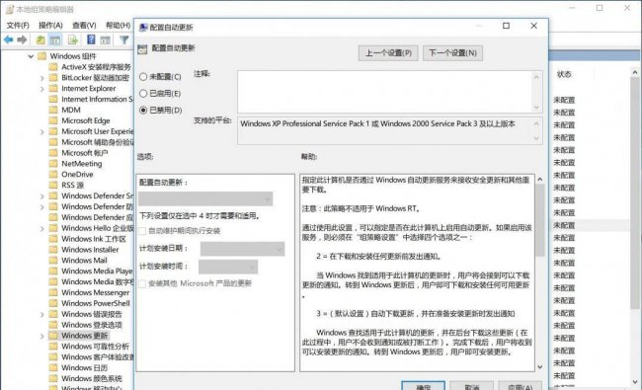Click the policy icon in dialog title bar
642x390 pixels.
143,28
